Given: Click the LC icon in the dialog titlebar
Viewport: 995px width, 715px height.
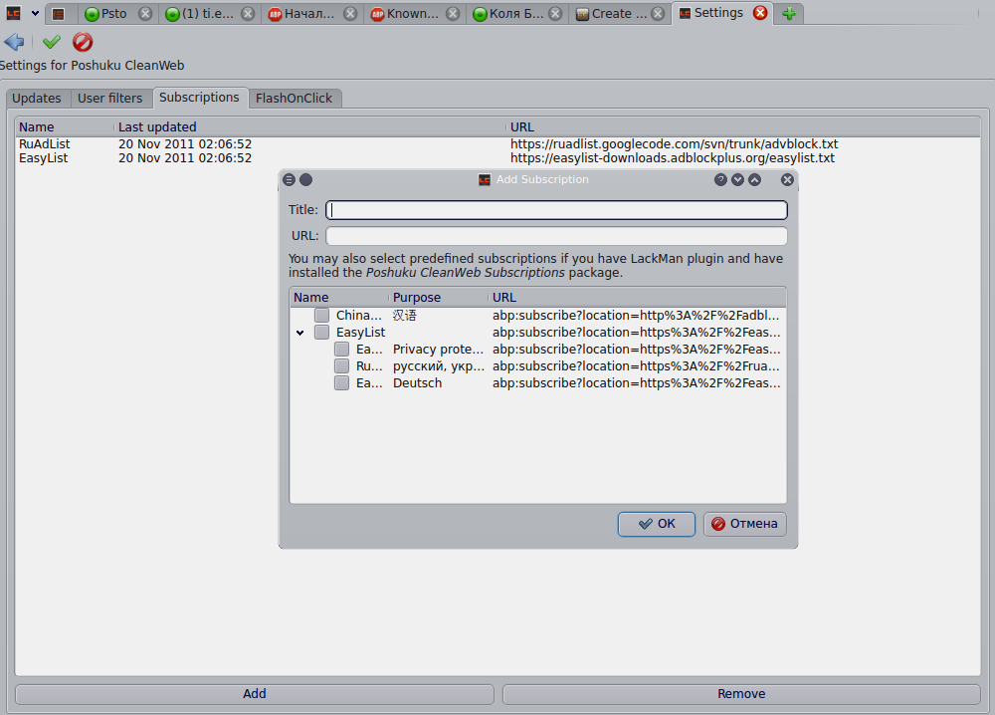Looking at the screenshot, I should [485, 179].
